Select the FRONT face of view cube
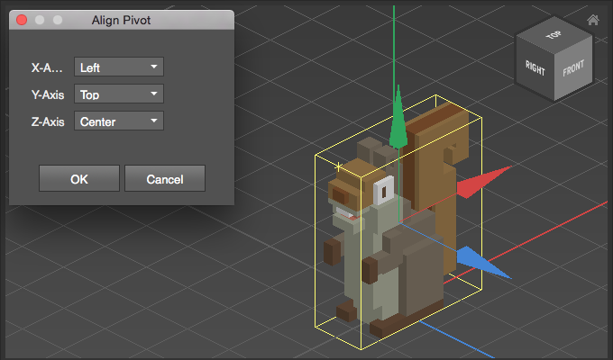The image size is (613, 360). pyautogui.click(x=573, y=68)
